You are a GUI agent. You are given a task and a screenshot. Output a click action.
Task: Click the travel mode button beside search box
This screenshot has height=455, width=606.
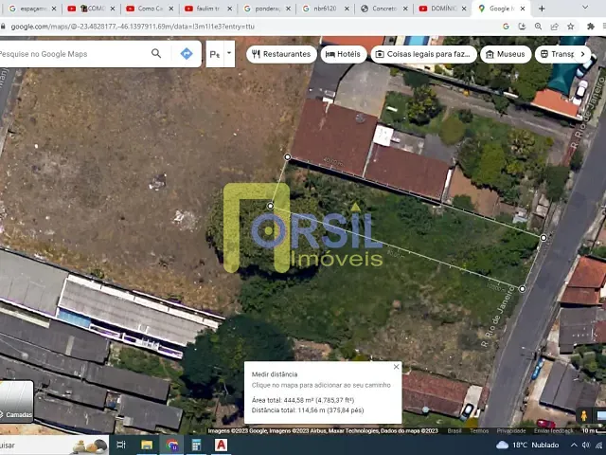click(215, 53)
